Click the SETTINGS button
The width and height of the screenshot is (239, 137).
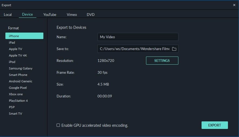[x=162, y=61]
